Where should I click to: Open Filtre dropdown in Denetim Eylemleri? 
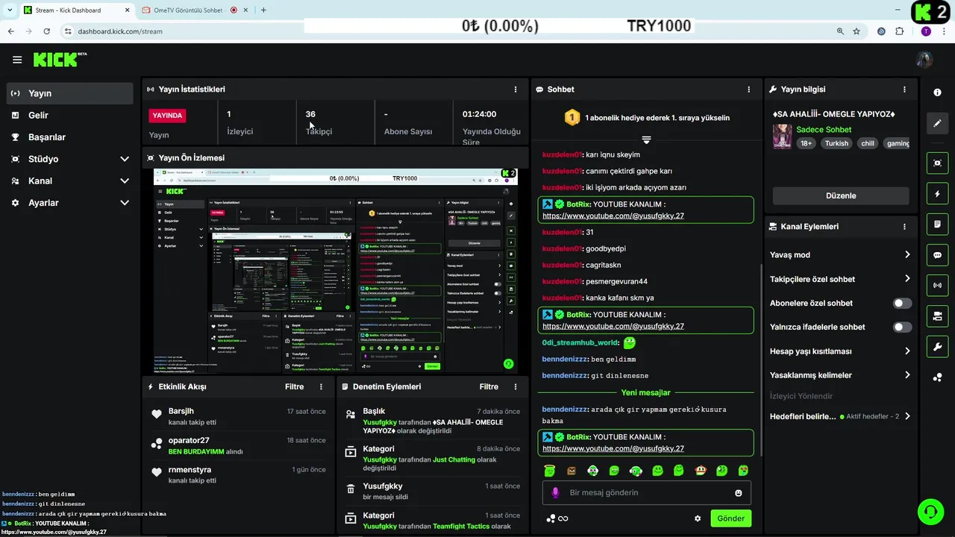489,387
